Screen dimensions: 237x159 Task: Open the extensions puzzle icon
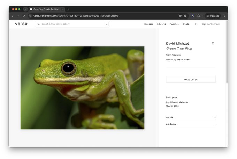pos(199,16)
